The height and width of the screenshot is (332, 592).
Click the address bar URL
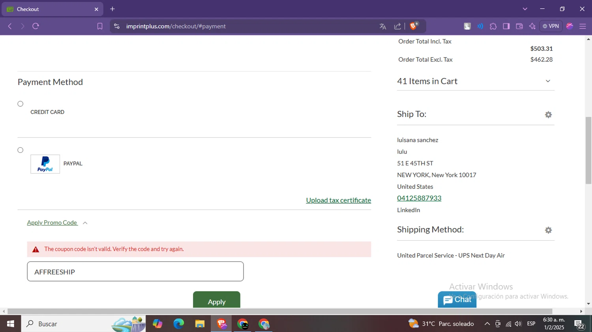point(176,26)
